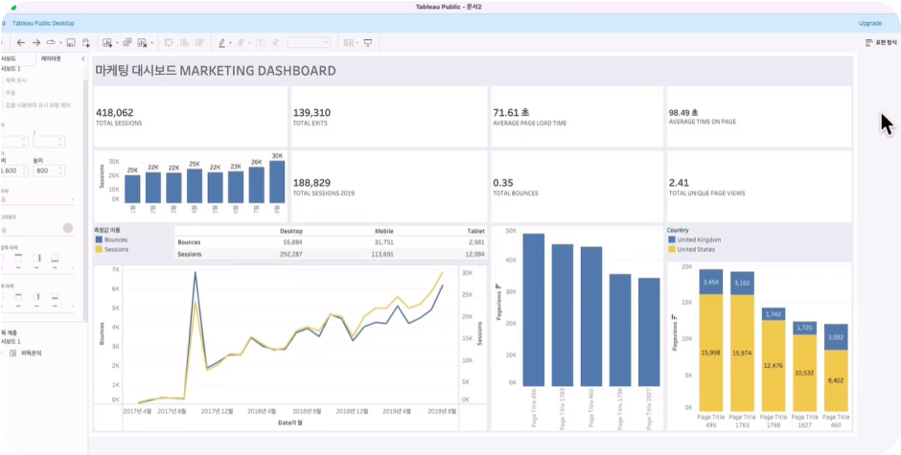Pick the background color circle swatch

[68, 228]
